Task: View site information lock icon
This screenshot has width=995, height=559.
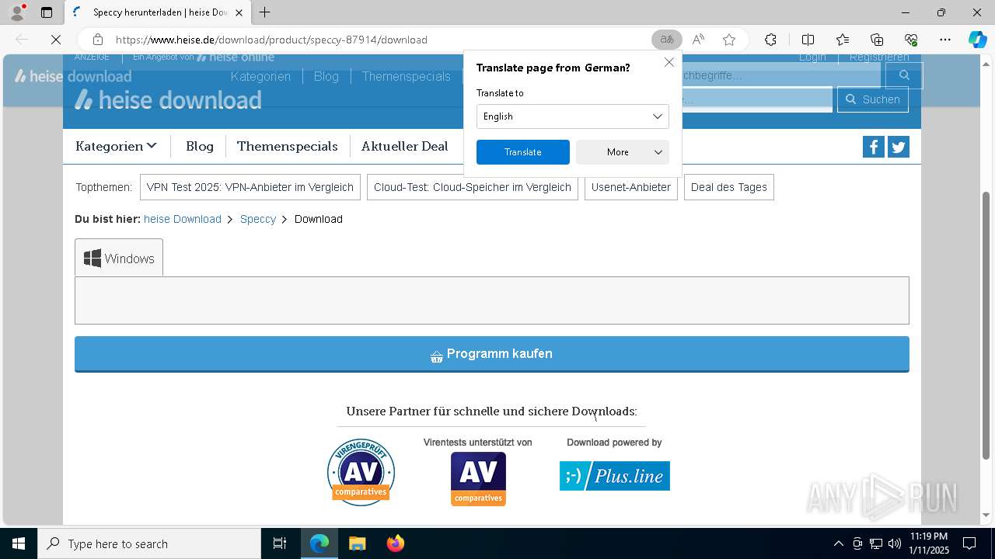Action: click(x=98, y=40)
